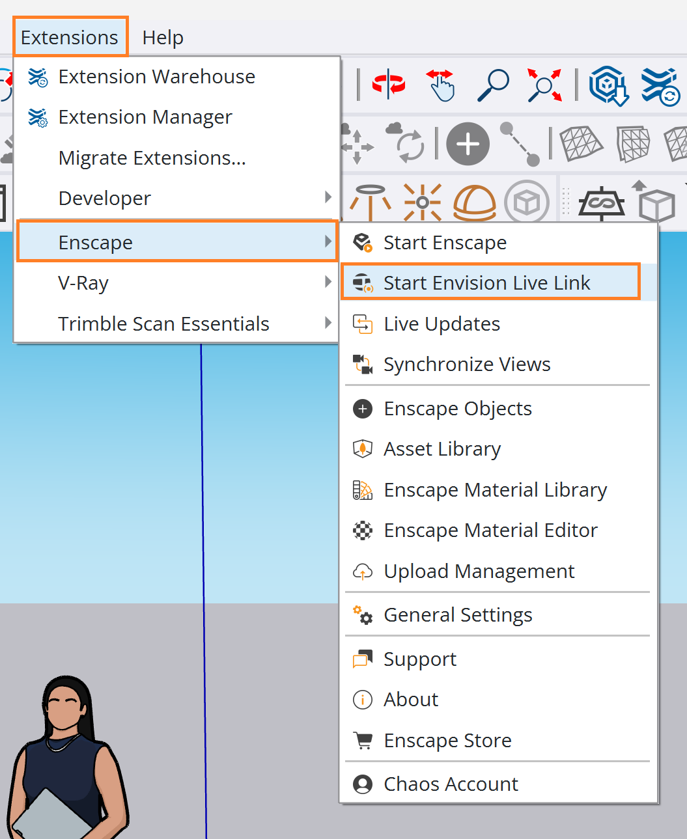Select Trimble Scan Essentials entry
Image resolution: width=687 pixels, height=839 pixels.
click(x=176, y=323)
